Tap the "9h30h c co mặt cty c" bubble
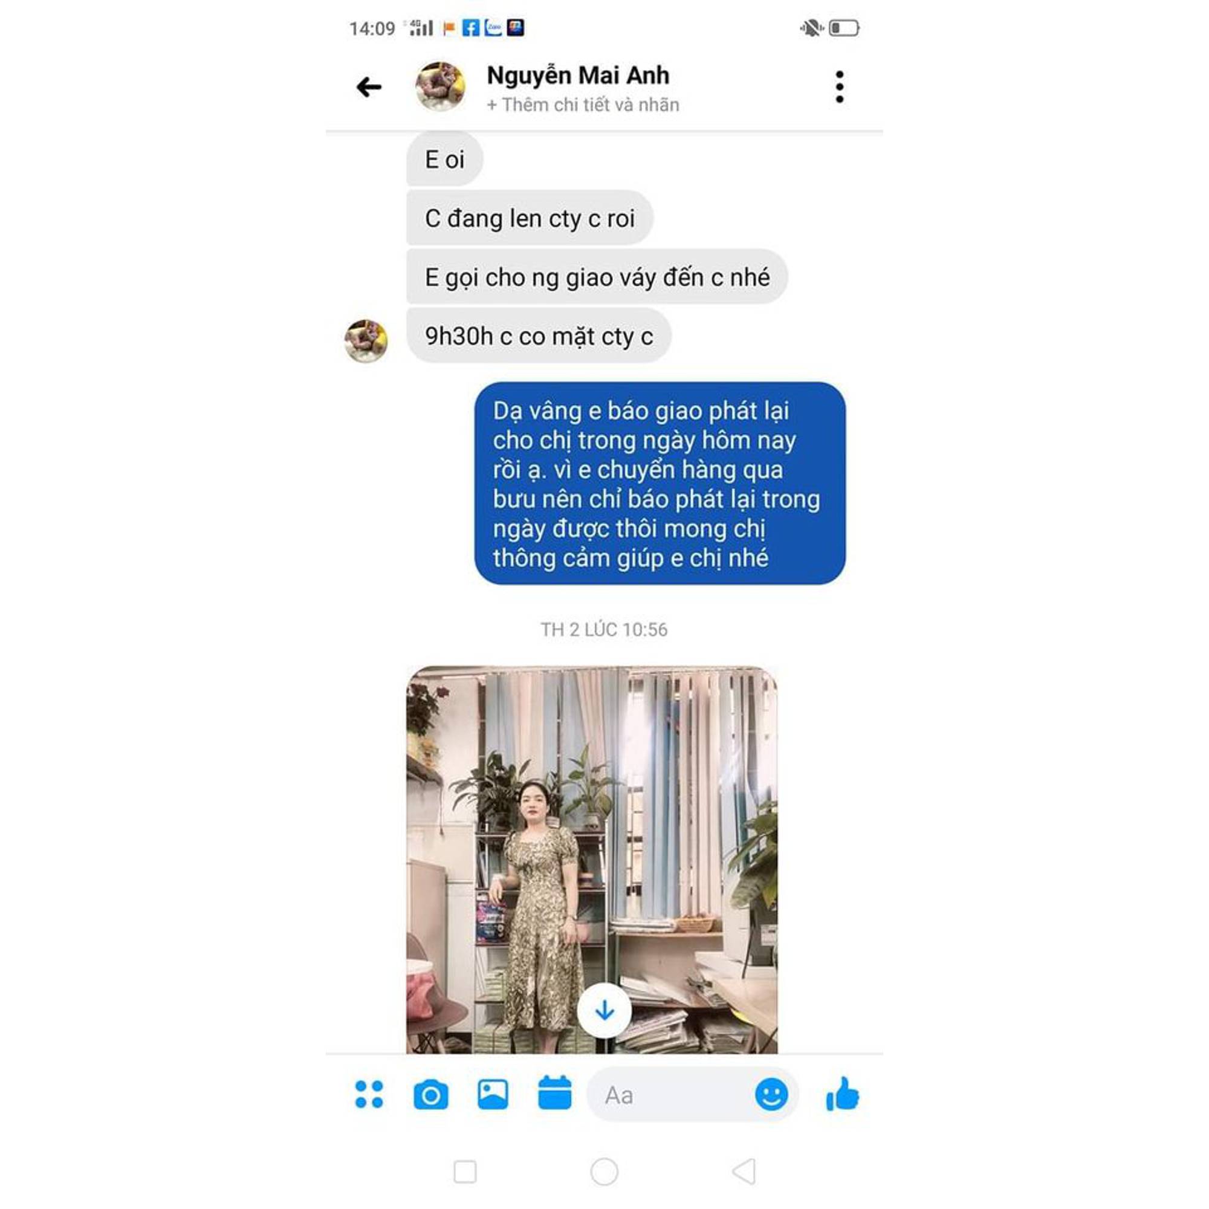The image size is (1209, 1209). click(539, 336)
